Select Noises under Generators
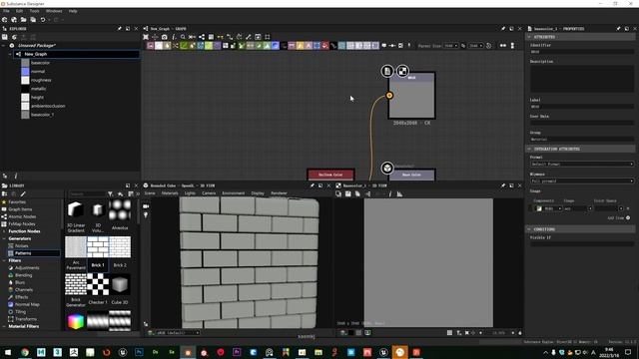 (21, 246)
